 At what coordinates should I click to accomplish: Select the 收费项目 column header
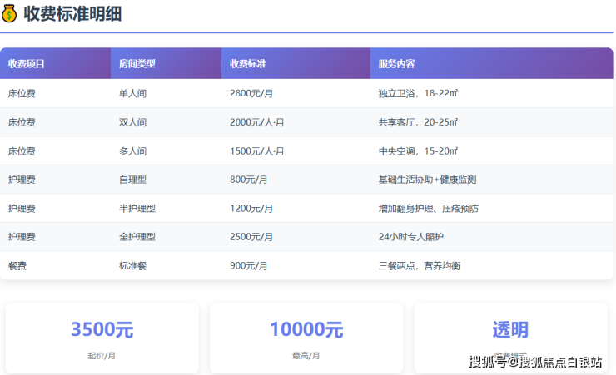click(x=27, y=63)
